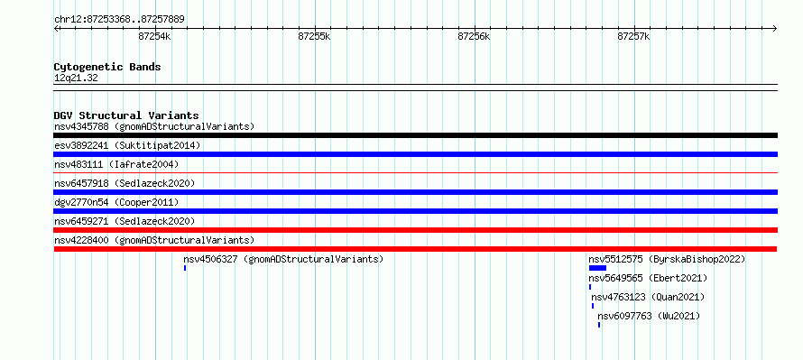Open the nsv6459271 Sedlazeck2020 label
Image resolution: width=803 pixels, height=360 pixels.
[x=125, y=221]
